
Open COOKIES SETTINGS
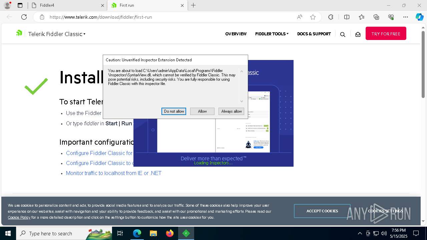(x=386, y=211)
